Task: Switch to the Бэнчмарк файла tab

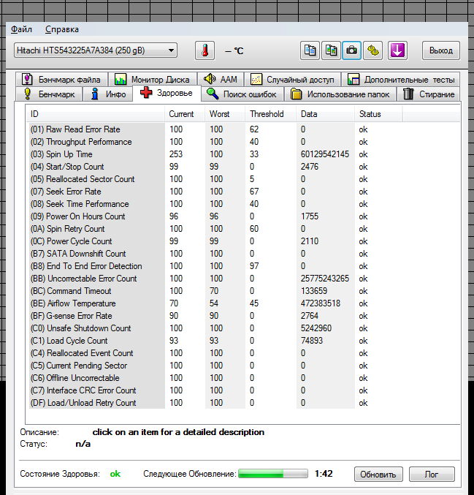Action: click(x=61, y=79)
